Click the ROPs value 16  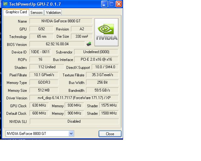pyautogui.click(x=40, y=59)
